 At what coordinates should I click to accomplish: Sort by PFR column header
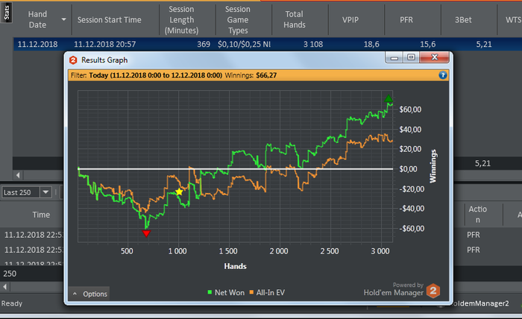coord(406,20)
